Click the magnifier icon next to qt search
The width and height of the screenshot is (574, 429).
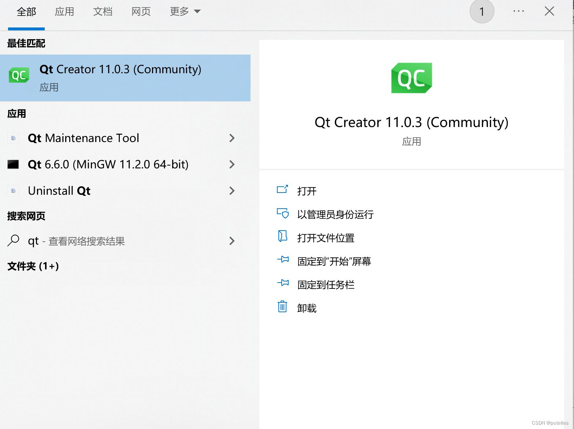[x=13, y=240]
